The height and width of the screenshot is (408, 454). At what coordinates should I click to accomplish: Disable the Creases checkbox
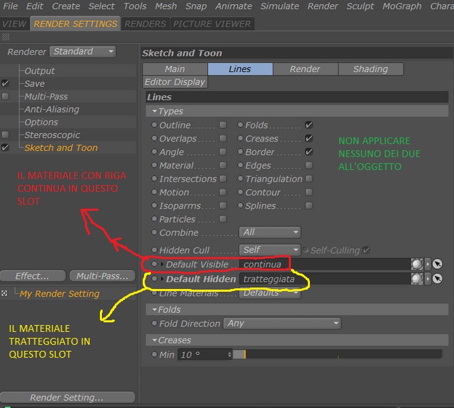[x=309, y=139]
